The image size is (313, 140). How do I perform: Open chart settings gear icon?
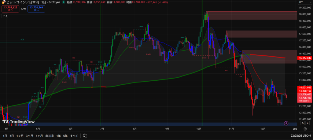[x=305, y=129]
